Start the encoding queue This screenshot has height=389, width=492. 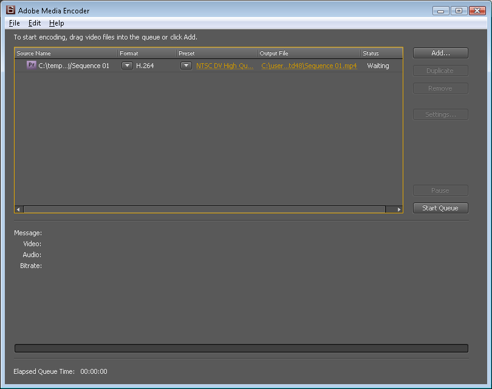pos(440,208)
